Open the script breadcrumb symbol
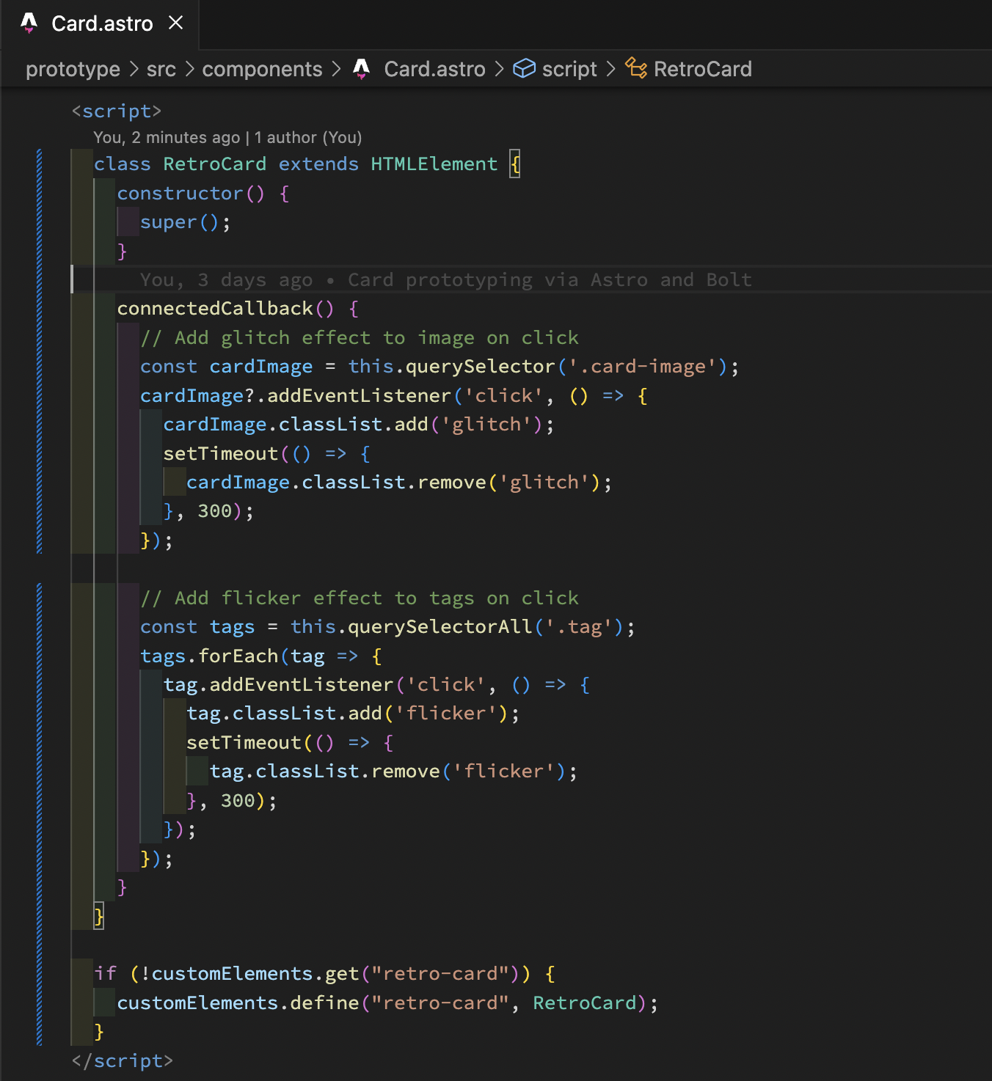The width and height of the screenshot is (992, 1081). [569, 69]
